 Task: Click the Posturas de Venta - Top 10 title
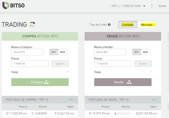click(x=109, y=100)
